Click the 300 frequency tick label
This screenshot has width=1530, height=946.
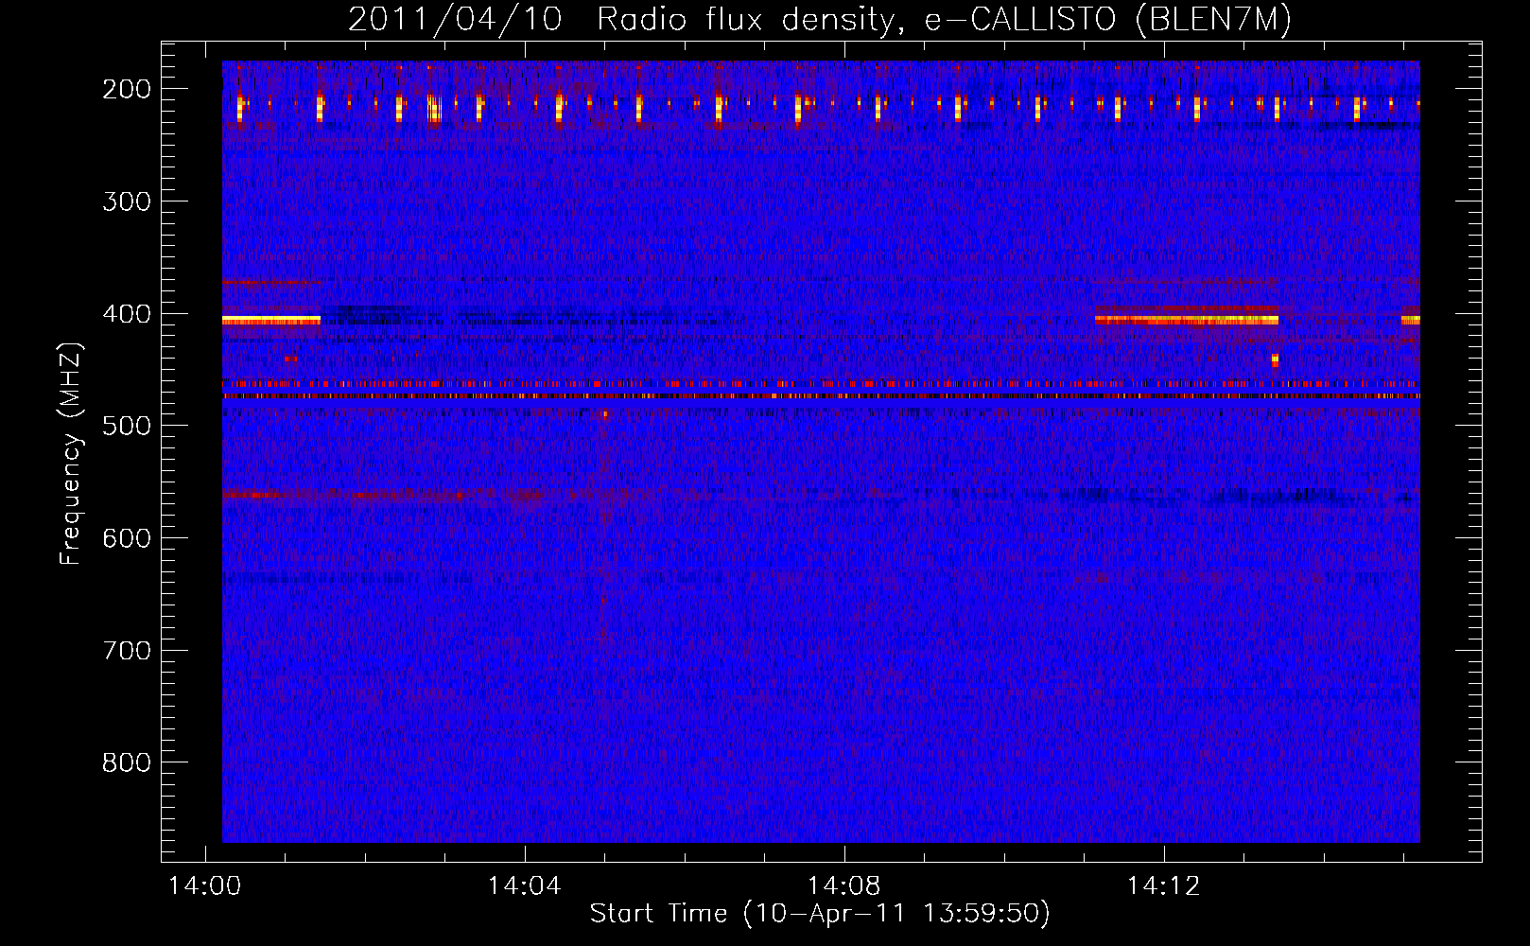(126, 201)
